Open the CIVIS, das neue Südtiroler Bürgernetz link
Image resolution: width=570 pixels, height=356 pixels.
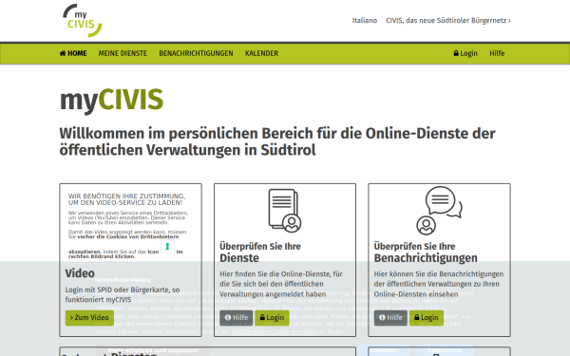447,21
